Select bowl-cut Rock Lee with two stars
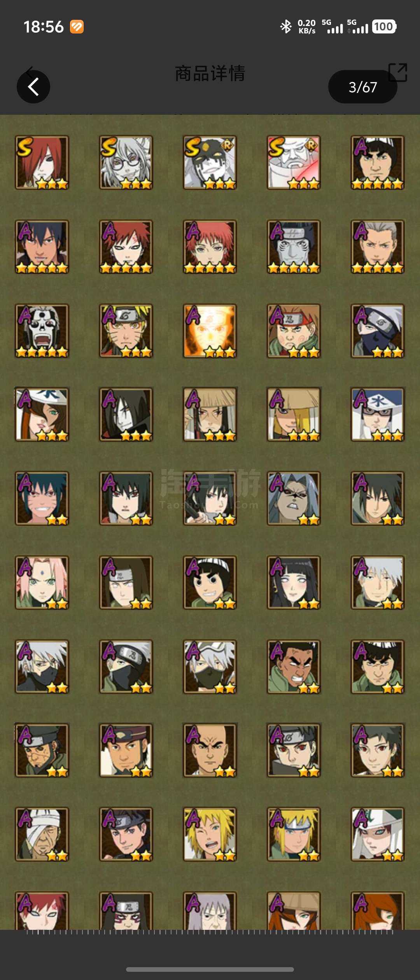This screenshot has width=420, height=980. pyautogui.click(x=210, y=583)
